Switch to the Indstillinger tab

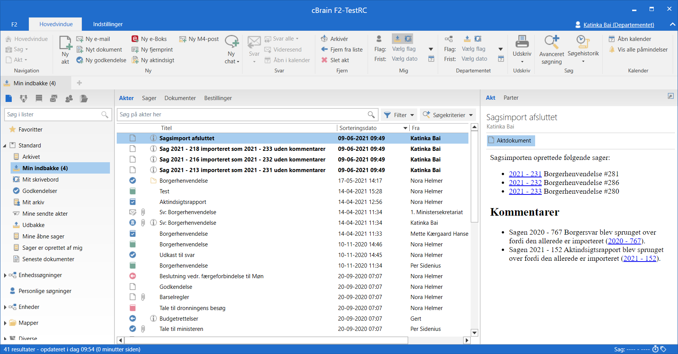click(x=108, y=24)
